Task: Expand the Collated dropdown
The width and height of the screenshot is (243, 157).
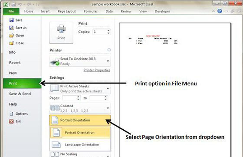Action: [80, 108]
